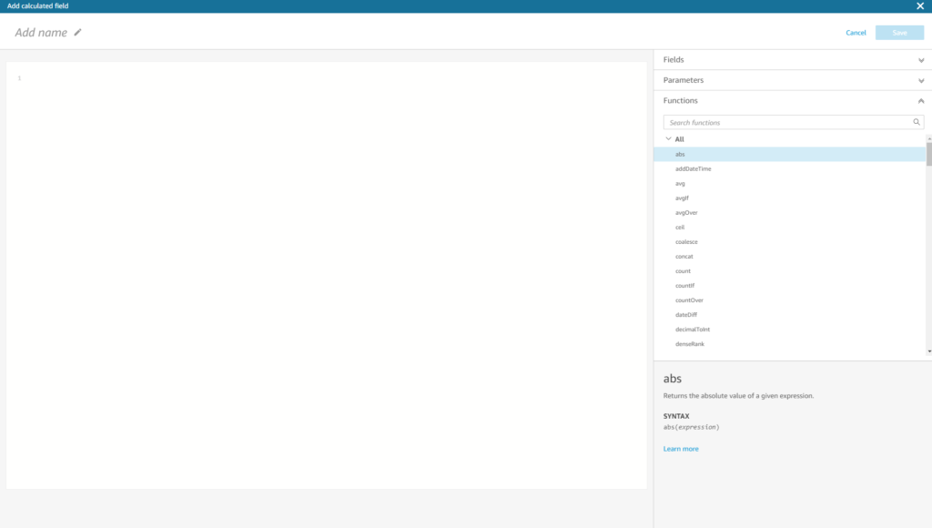Collapse the All functions category
The height and width of the screenshot is (528, 932).
coord(668,139)
